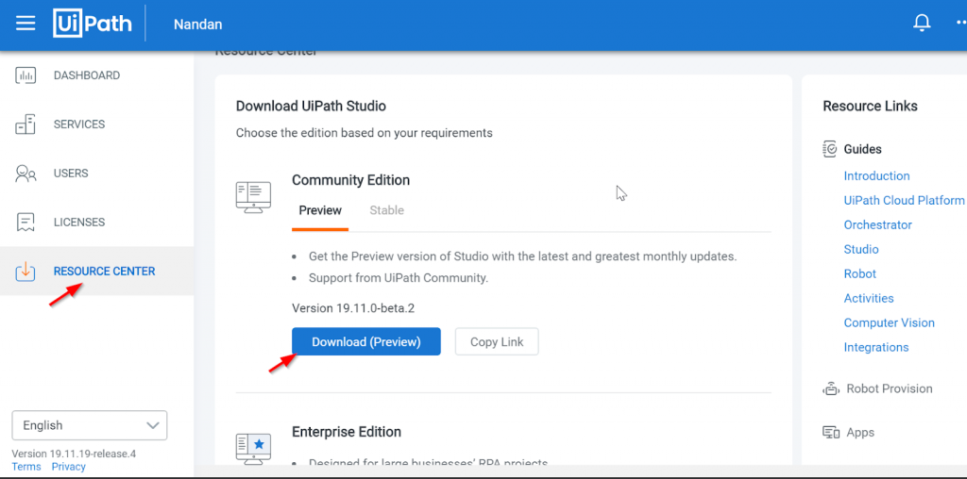
Task: Click the Guides book icon
Action: [x=830, y=149]
